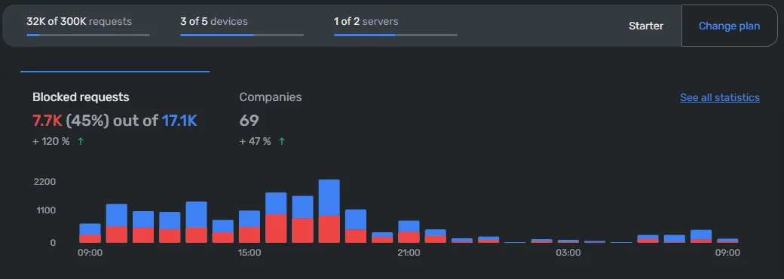This screenshot has width=784, height=279.
Task: Click the chart bar above 09:00 at left
Action: (x=90, y=233)
